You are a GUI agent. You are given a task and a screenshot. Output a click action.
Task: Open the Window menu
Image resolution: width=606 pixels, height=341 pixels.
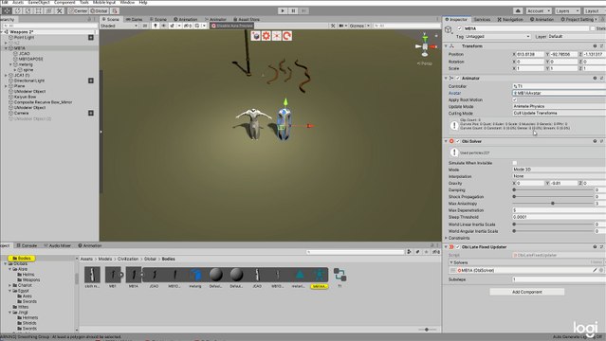click(127, 2)
